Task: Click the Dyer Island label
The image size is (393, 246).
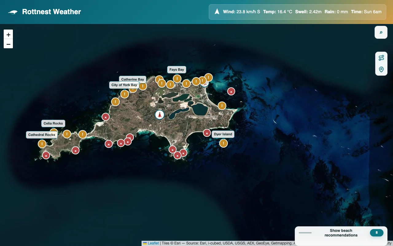Action: (223, 134)
